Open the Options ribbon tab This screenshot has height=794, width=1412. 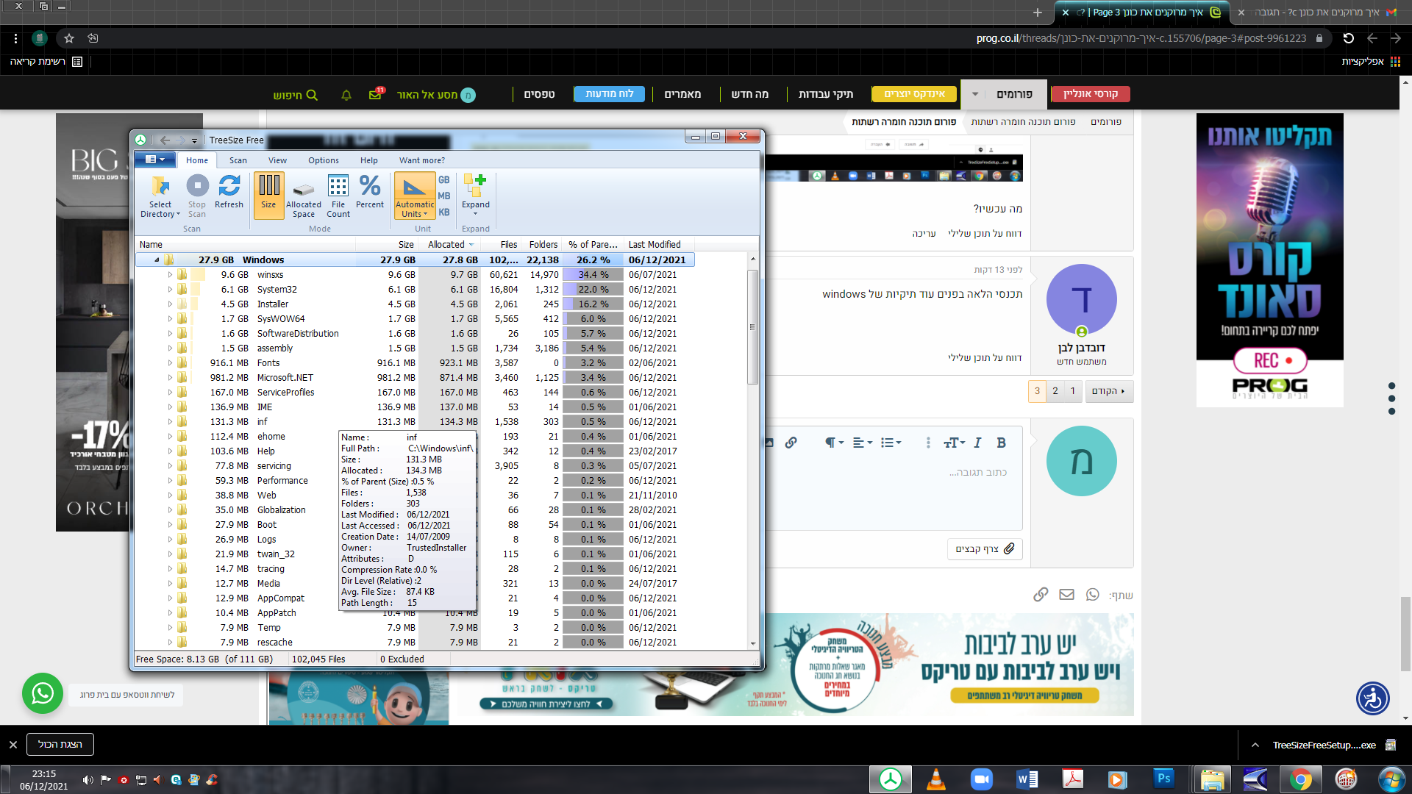(x=323, y=160)
